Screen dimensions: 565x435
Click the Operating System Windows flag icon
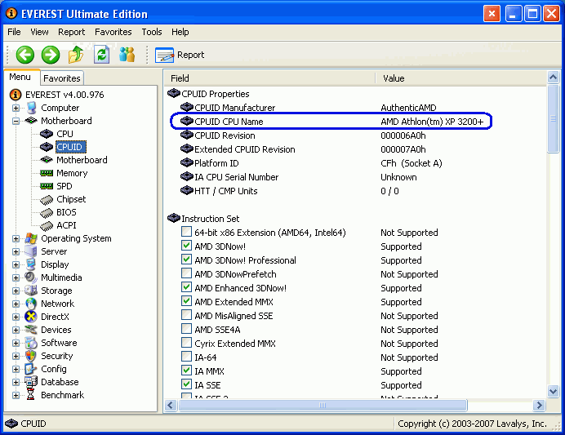point(31,238)
